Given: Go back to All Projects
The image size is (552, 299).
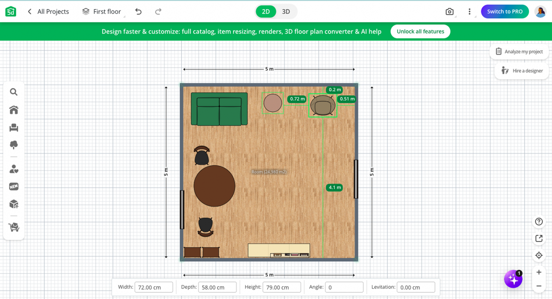Looking at the screenshot, I should pyautogui.click(x=48, y=12).
